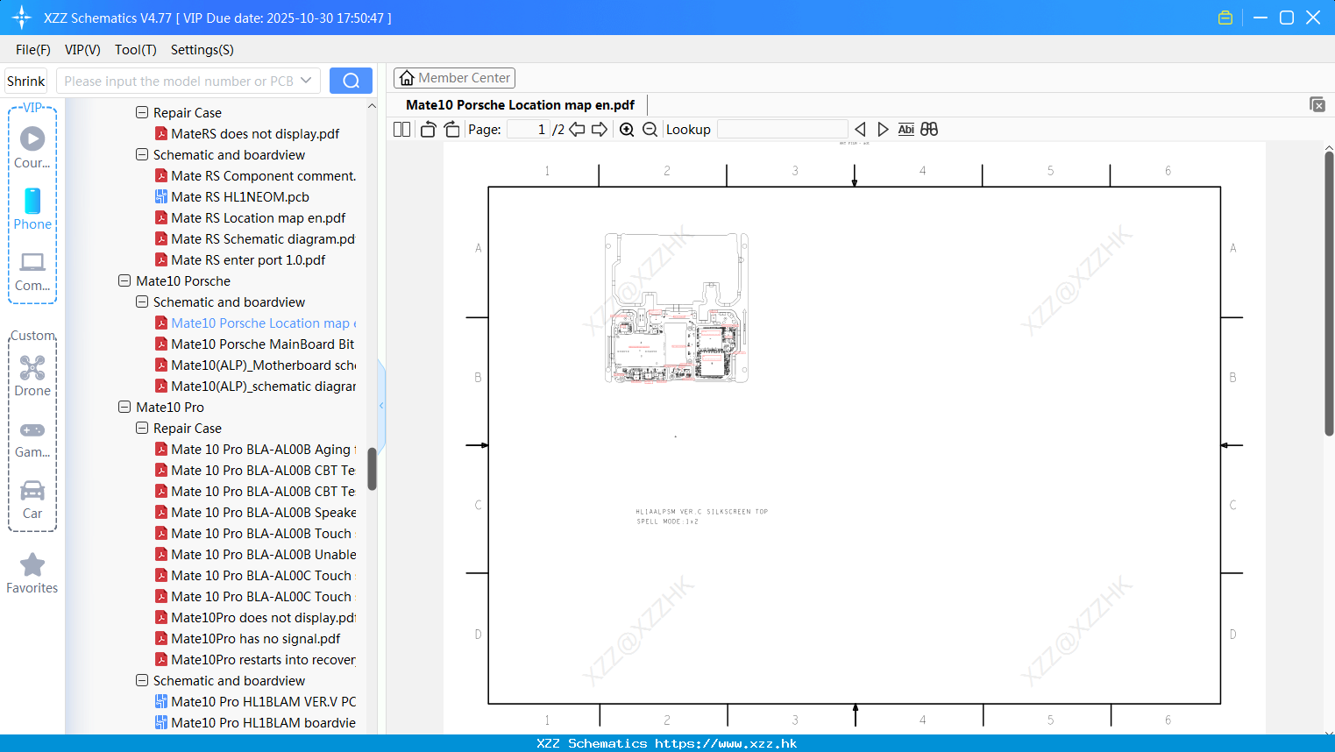Open Mate 10 Pro BLA-AL00B Unable file
Image resolution: width=1335 pixels, height=752 pixels.
coord(255,555)
